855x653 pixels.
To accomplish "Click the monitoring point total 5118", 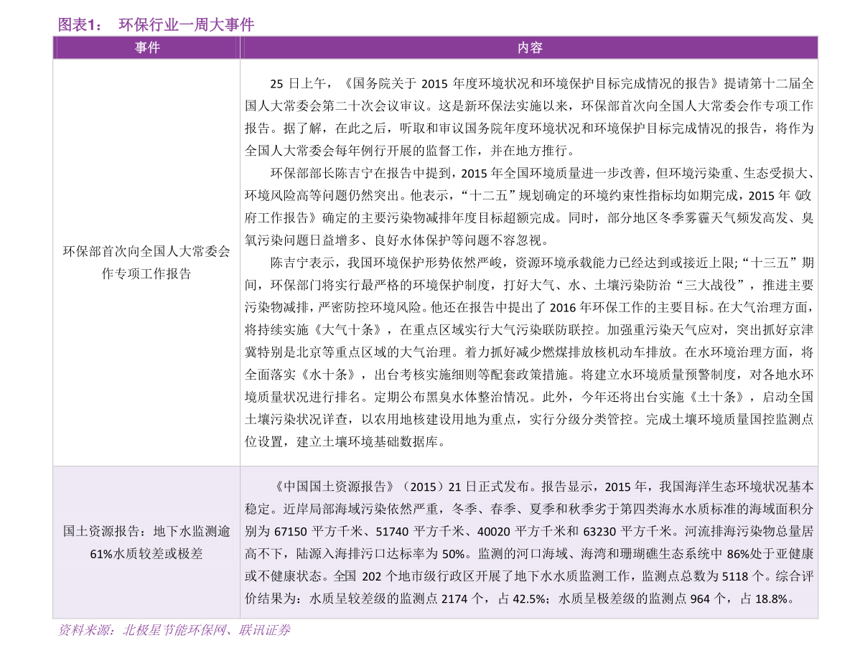I will (x=735, y=576).
